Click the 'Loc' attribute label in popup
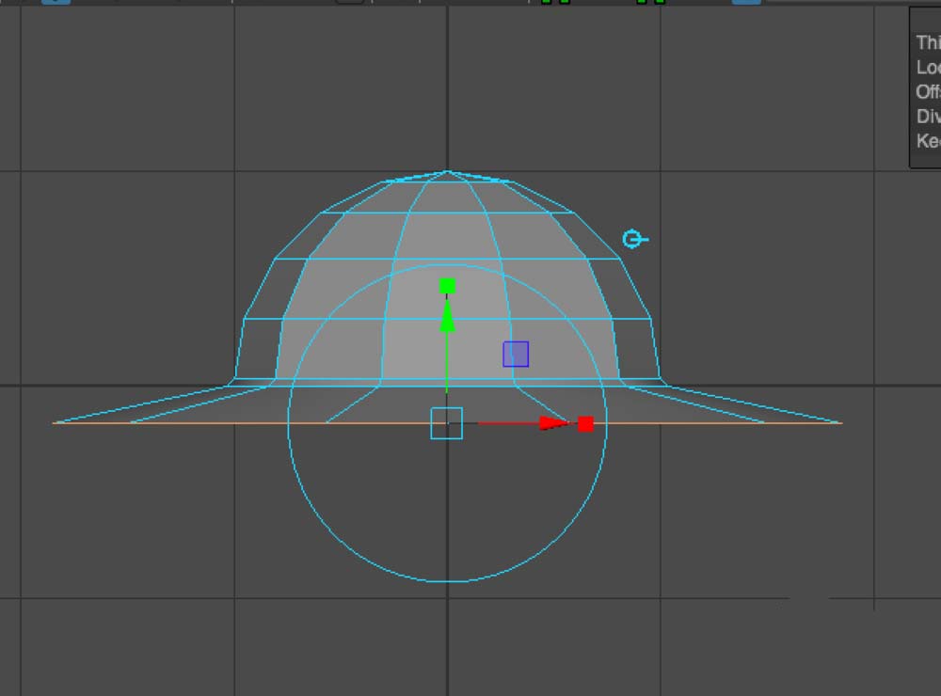This screenshot has height=696, width=941. point(928,67)
